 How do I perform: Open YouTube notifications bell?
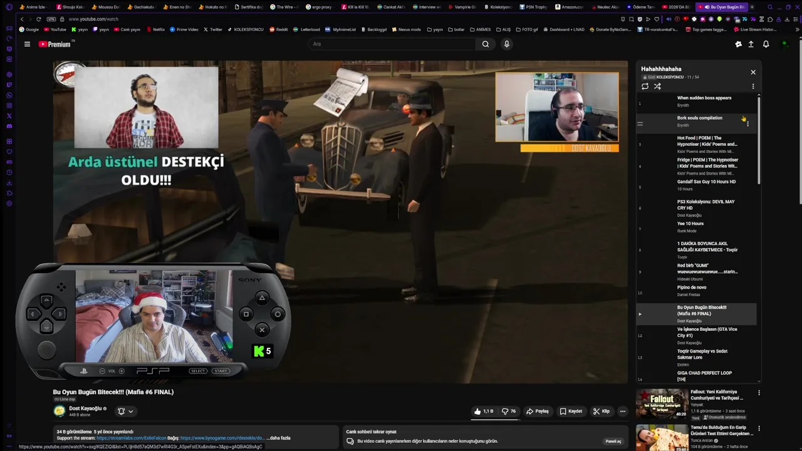pos(766,44)
